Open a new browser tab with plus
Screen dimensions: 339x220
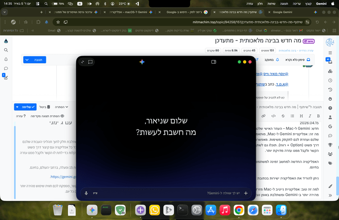[41, 12]
